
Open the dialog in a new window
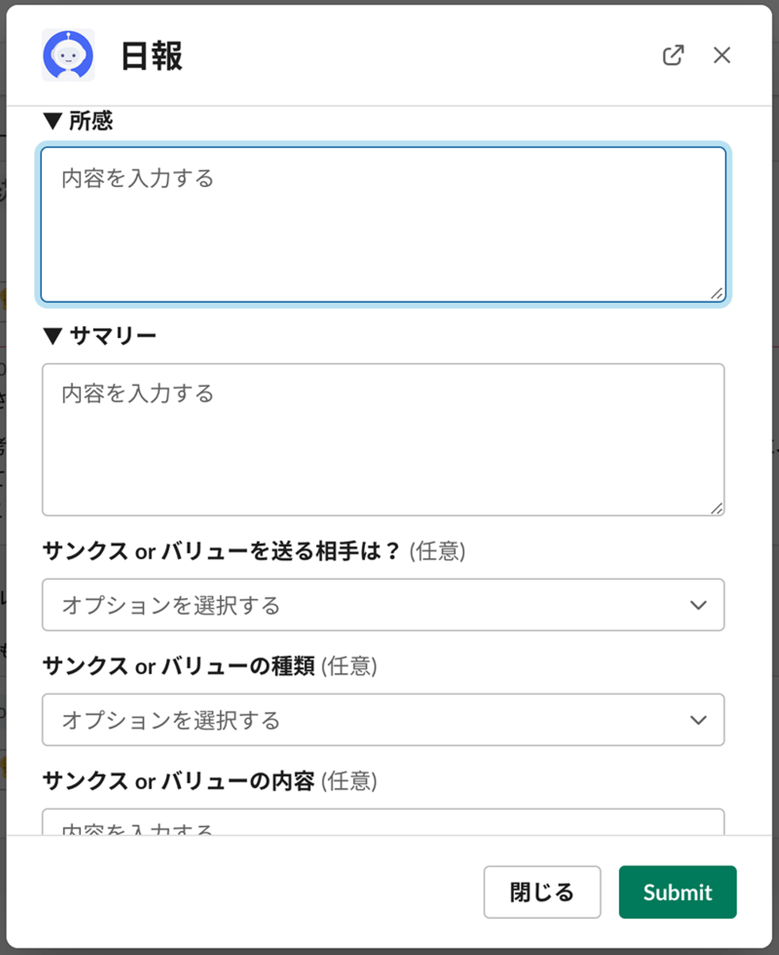point(673,55)
